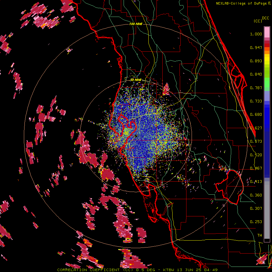Image resolution: width=272 pixels, height=272 pixels.
Task: Click the Lake Okeechobee outline on the map
Action: (x=229, y=187)
